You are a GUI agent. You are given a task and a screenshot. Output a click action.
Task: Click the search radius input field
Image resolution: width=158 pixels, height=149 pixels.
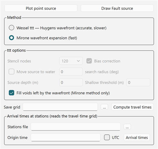point(71,72)
